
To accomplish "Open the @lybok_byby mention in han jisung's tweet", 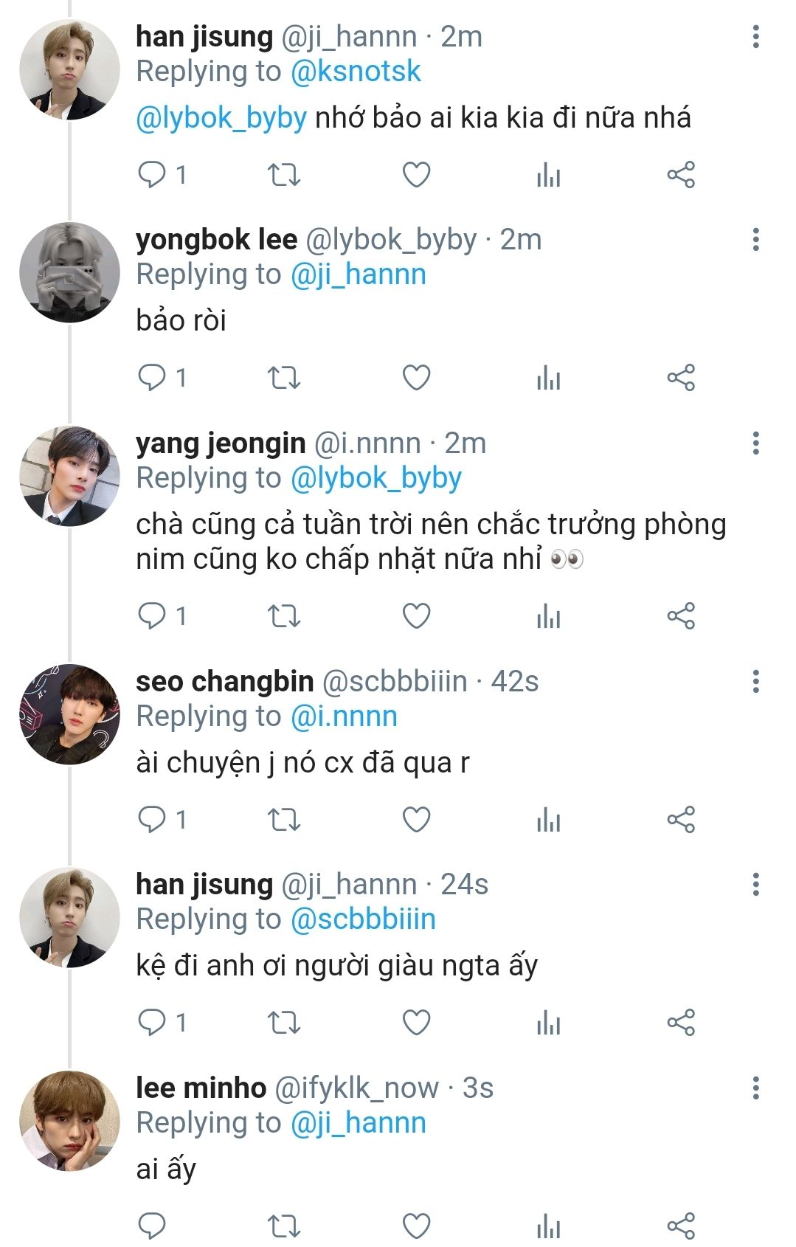I will 221,118.
